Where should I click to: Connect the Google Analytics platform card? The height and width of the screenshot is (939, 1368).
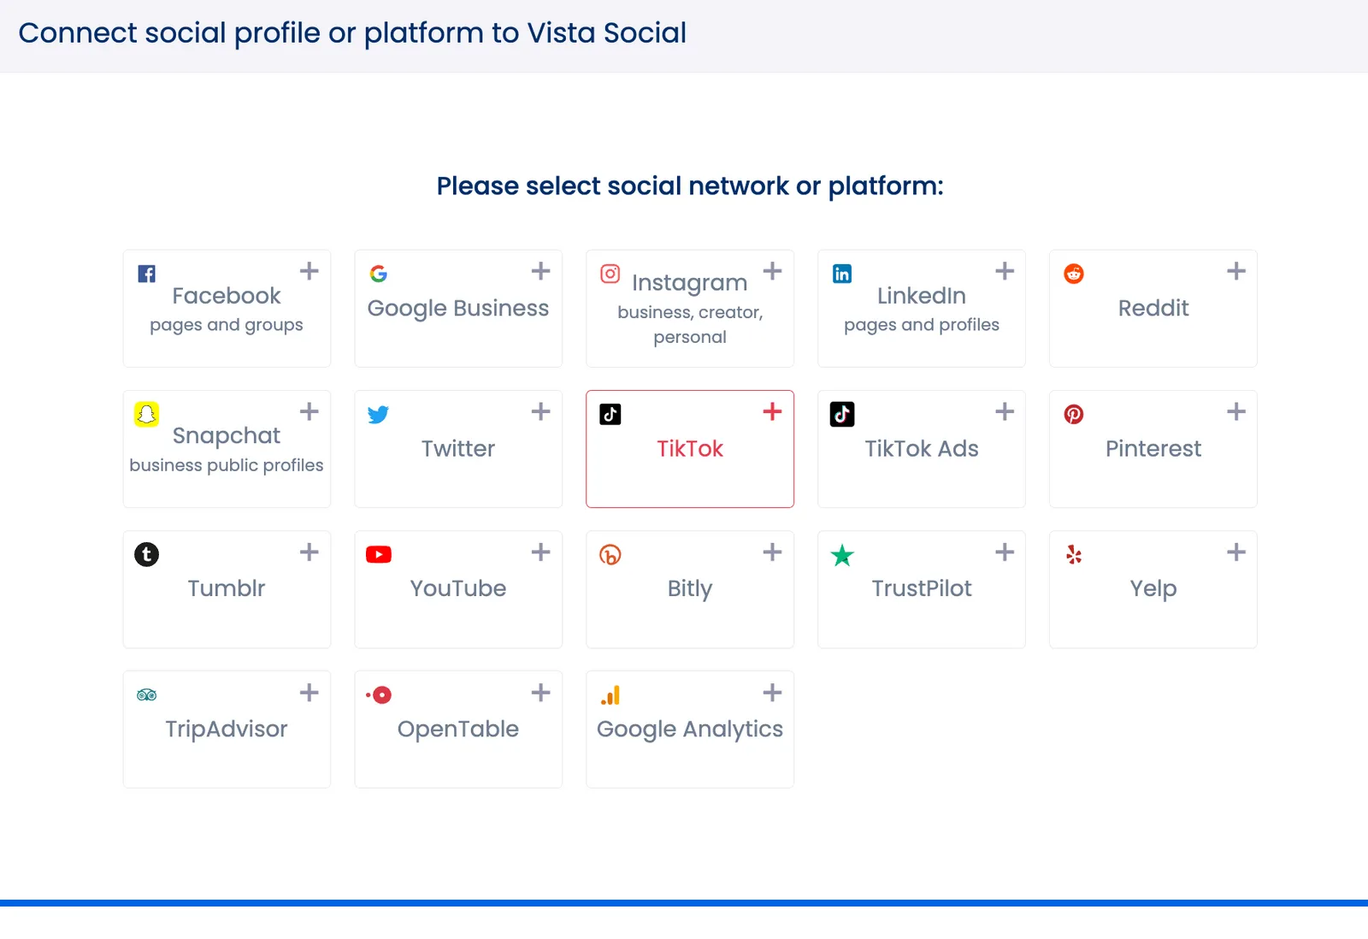click(x=690, y=729)
